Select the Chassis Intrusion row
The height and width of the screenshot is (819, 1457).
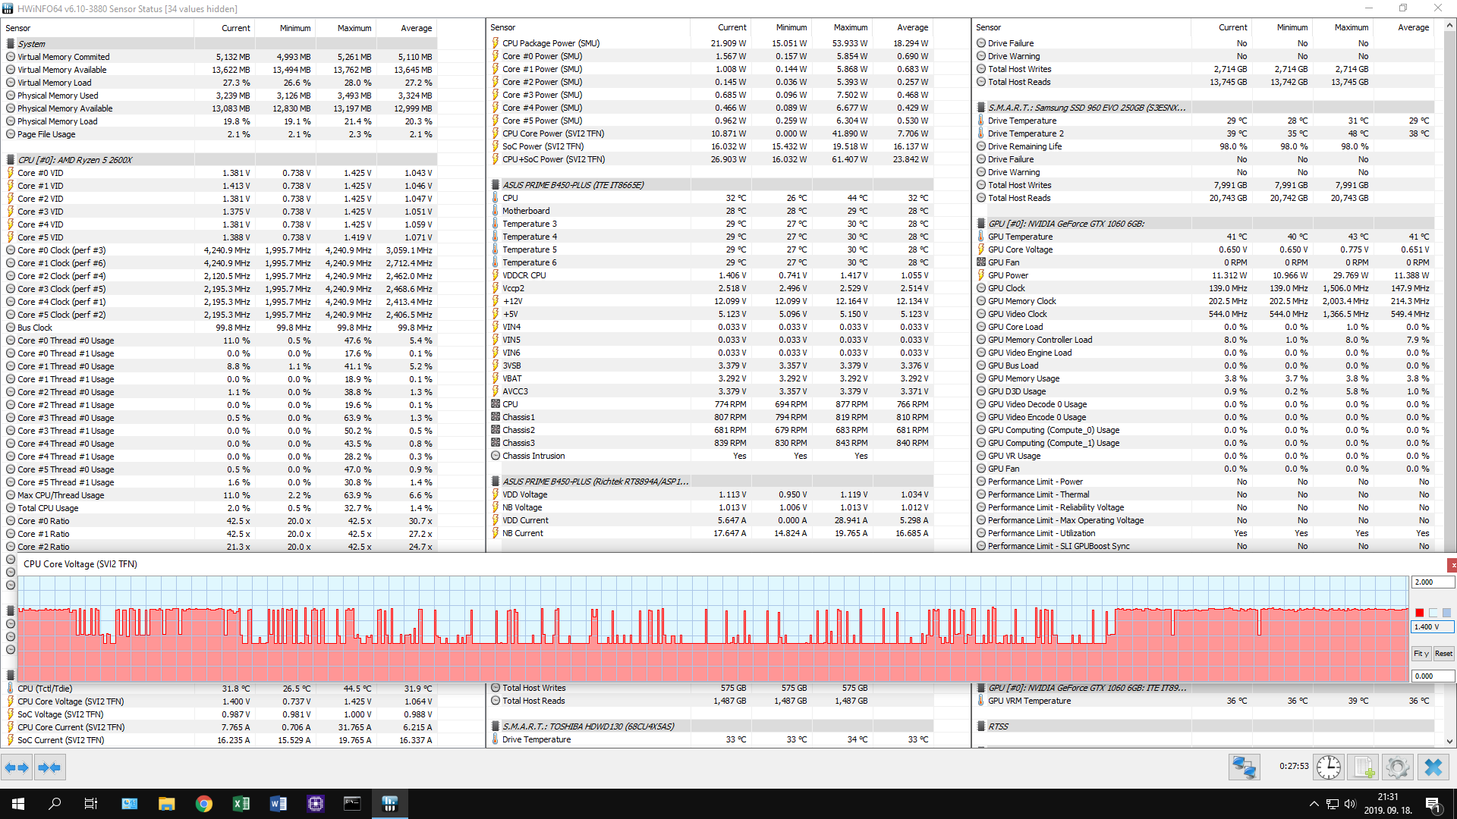(x=710, y=456)
